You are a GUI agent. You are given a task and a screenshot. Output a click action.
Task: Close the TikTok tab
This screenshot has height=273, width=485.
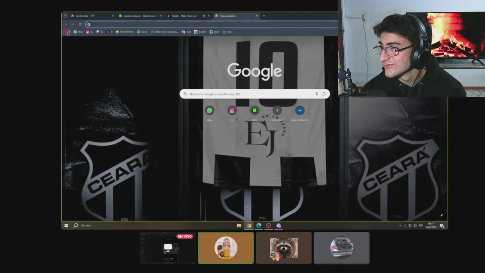pos(209,16)
